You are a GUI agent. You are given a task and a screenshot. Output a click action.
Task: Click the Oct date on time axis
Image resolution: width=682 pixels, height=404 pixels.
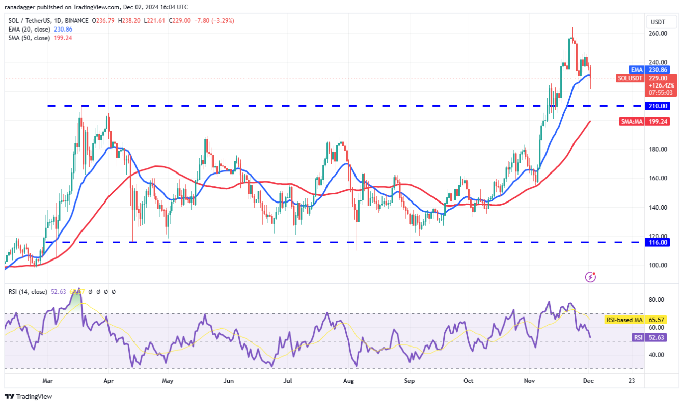(x=469, y=381)
